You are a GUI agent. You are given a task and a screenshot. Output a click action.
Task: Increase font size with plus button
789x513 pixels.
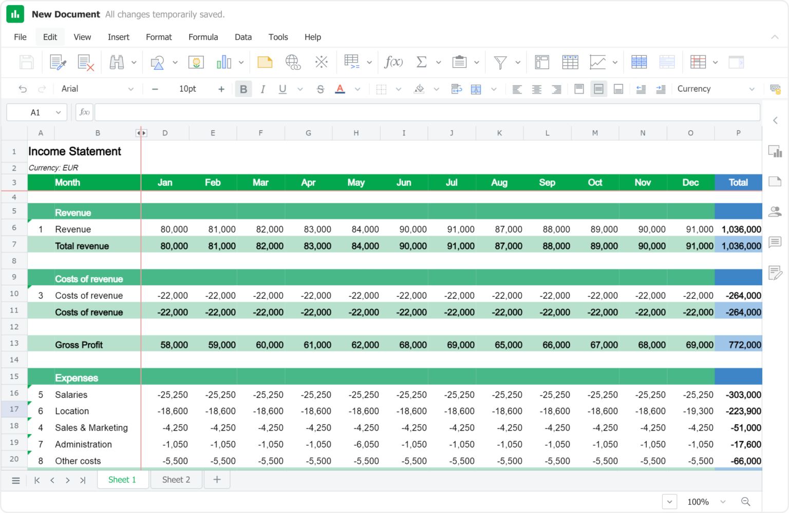tap(221, 89)
